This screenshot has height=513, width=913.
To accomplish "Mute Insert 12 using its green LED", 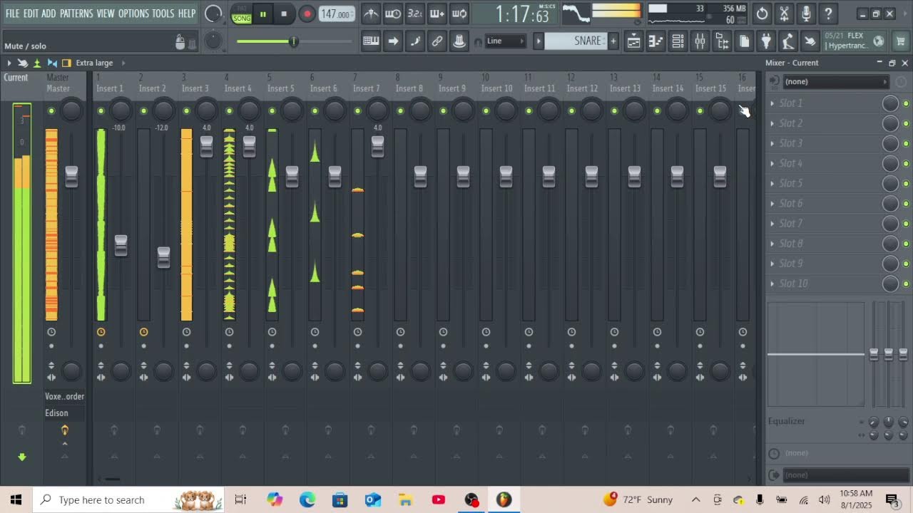I will [x=571, y=110].
